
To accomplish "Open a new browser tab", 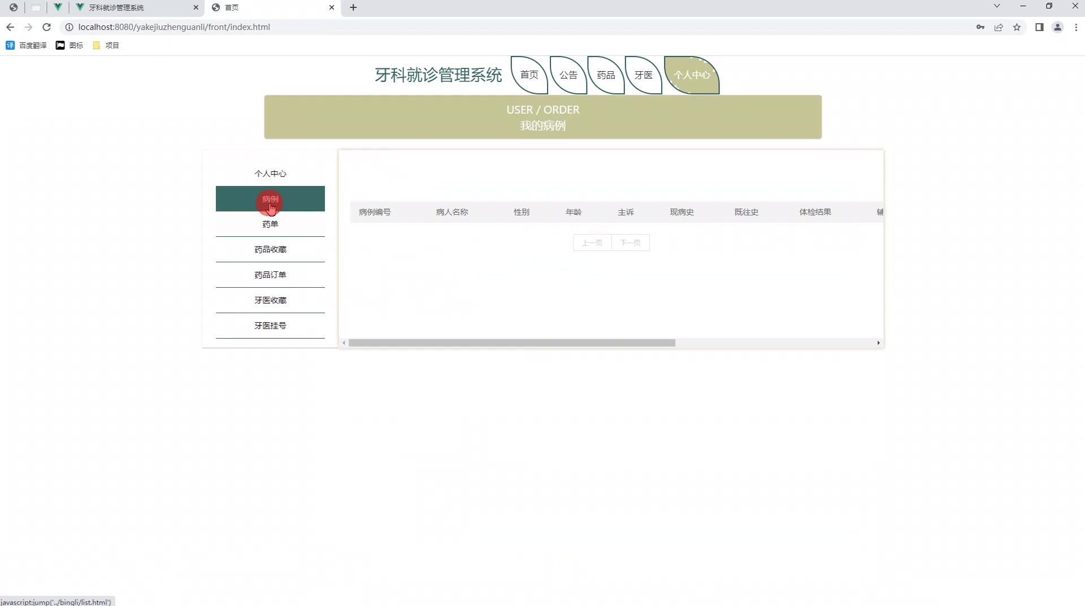I will coord(353,7).
